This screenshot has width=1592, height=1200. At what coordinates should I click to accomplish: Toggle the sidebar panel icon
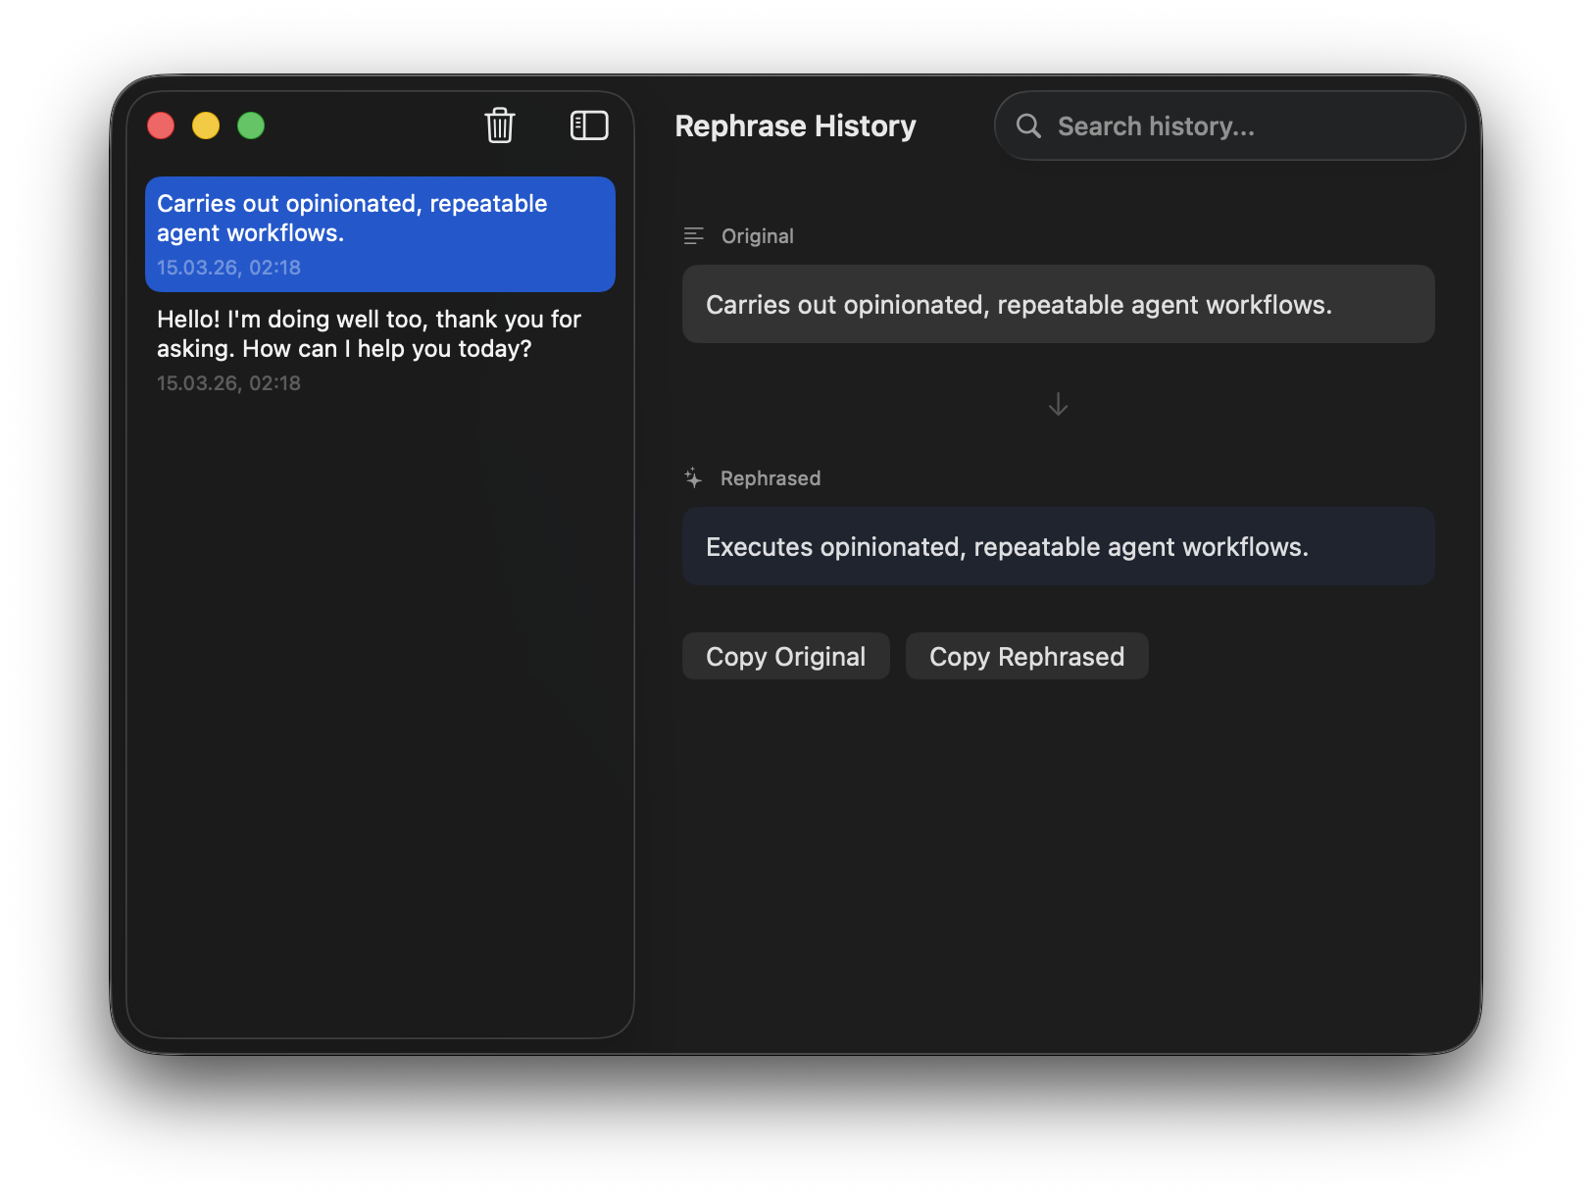pyautogui.click(x=589, y=125)
